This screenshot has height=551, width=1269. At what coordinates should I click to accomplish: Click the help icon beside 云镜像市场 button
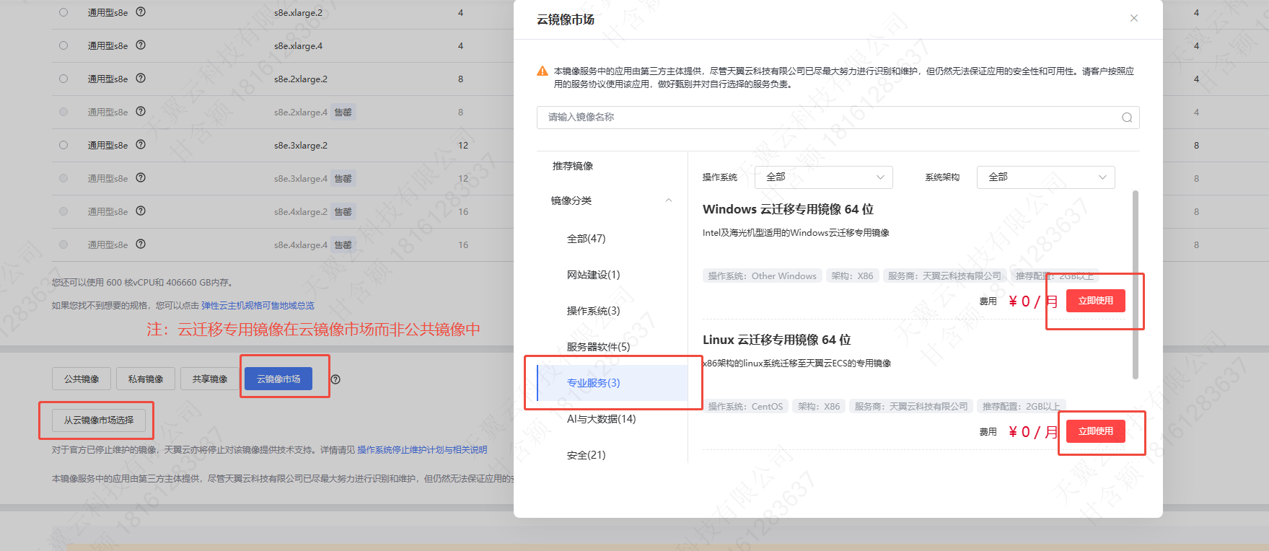tap(335, 379)
